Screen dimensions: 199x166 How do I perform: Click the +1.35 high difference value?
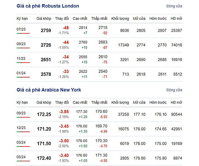(x=83, y=131)
